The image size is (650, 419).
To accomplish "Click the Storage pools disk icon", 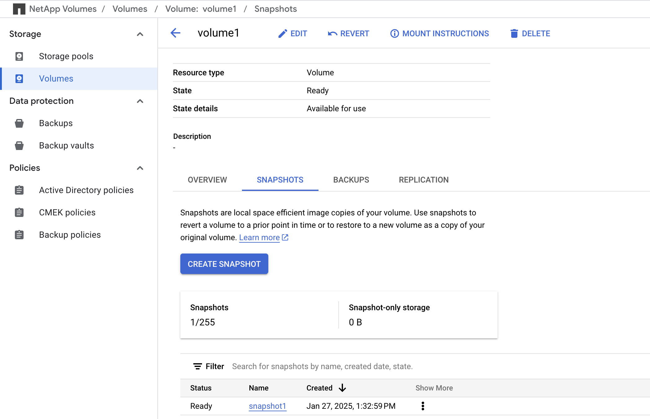I will (19, 56).
